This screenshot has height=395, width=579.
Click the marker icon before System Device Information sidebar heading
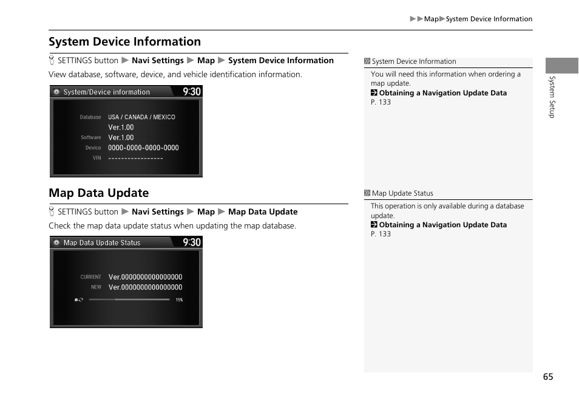[x=367, y=61]
